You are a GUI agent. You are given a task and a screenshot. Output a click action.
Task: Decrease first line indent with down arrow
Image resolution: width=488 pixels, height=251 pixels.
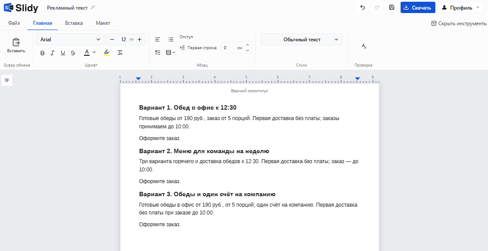(247, 50)
